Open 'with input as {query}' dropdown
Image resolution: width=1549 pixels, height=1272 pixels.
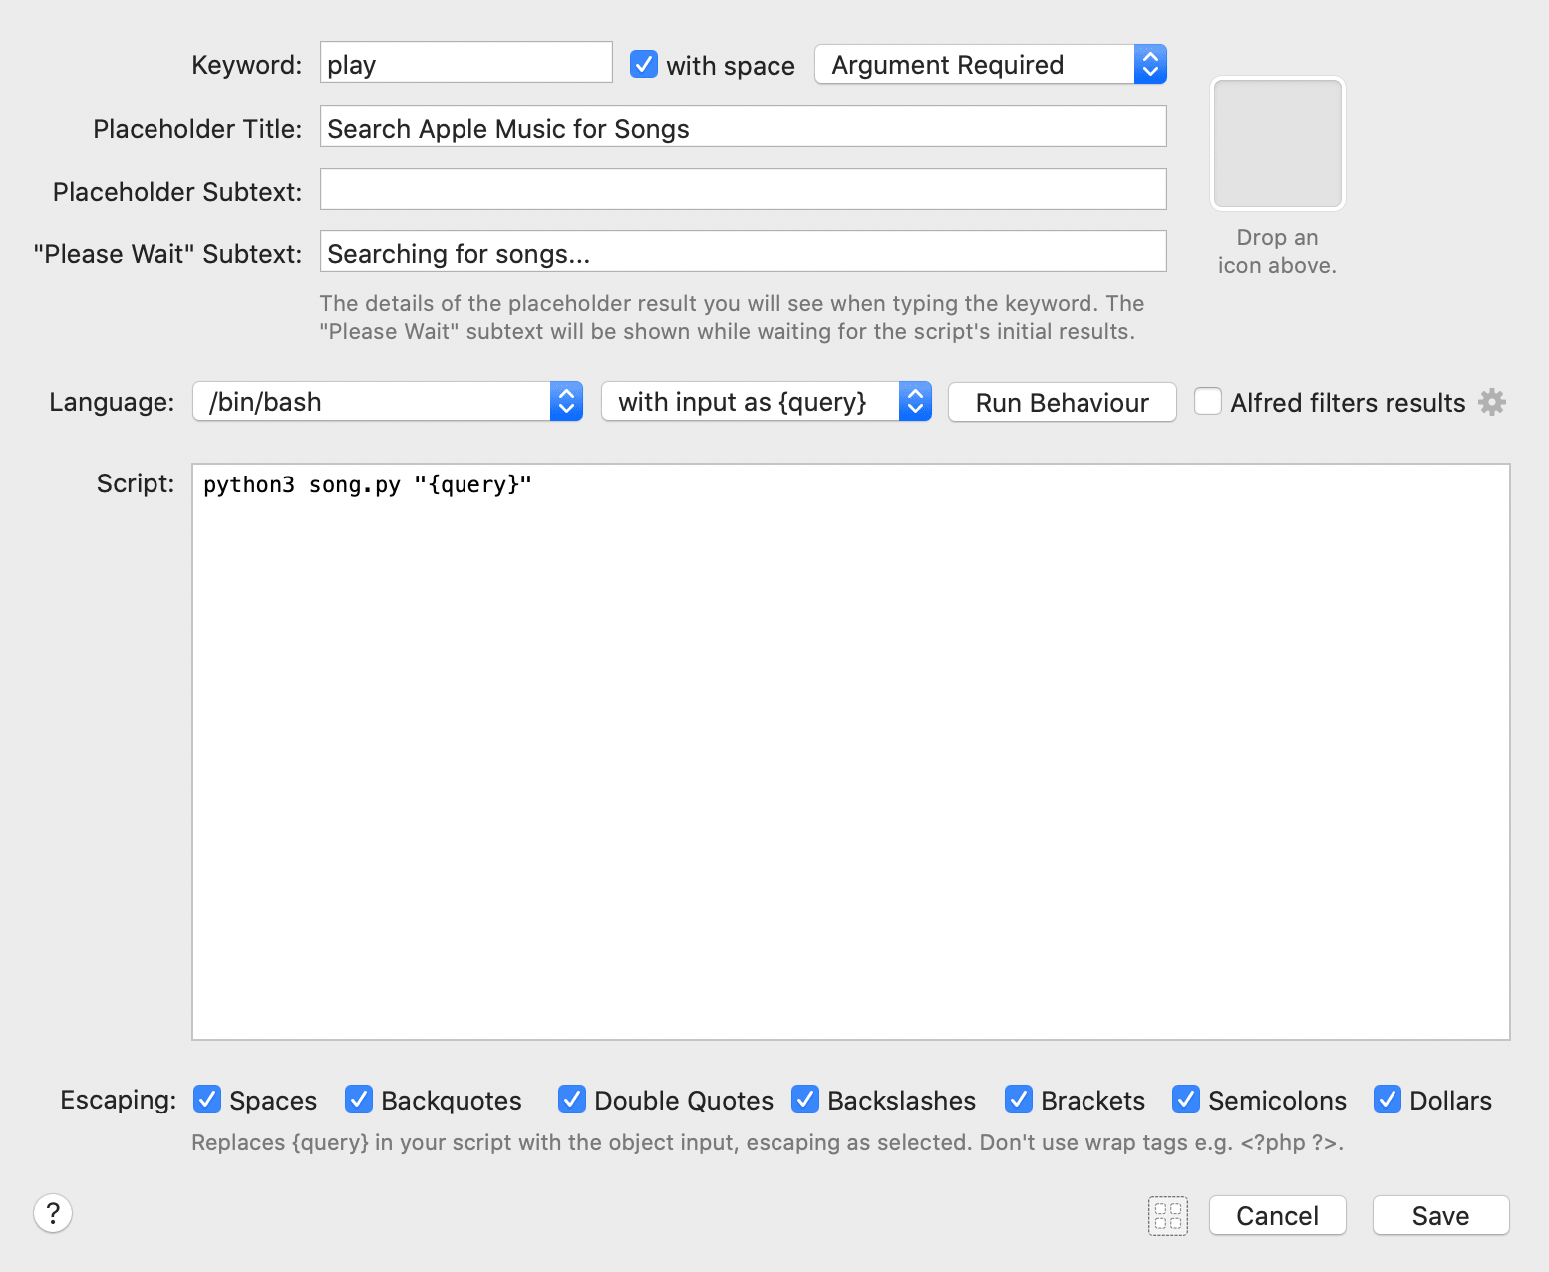tap(767, 402)
